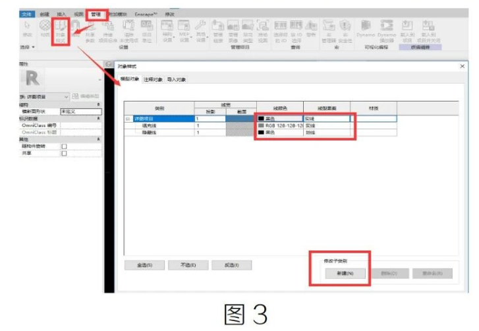Image resolution: width=479 pixels, height=331 pixels.
Task: Launch the Dynamo 播放器 (Player)
Action: [x=387, y=32]
